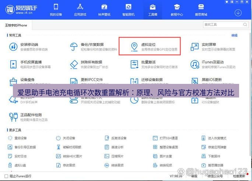Open 备份引导区数据 tool

click(22, 147)
